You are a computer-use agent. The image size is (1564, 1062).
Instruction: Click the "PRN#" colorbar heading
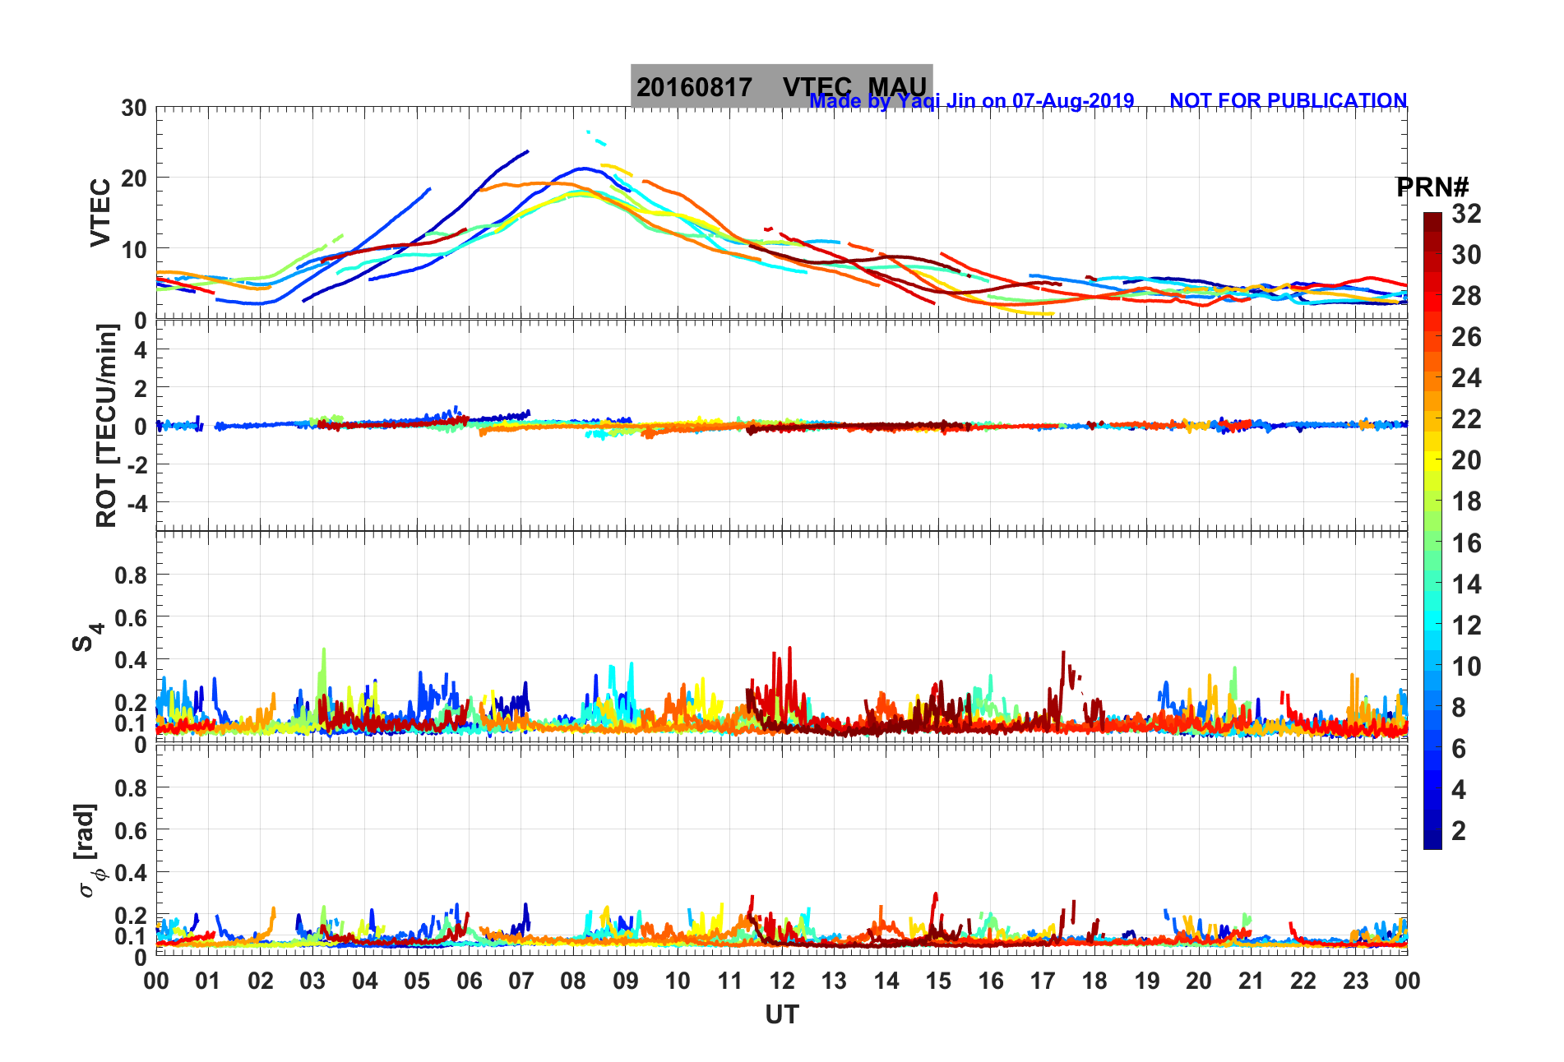point(1432,187)
